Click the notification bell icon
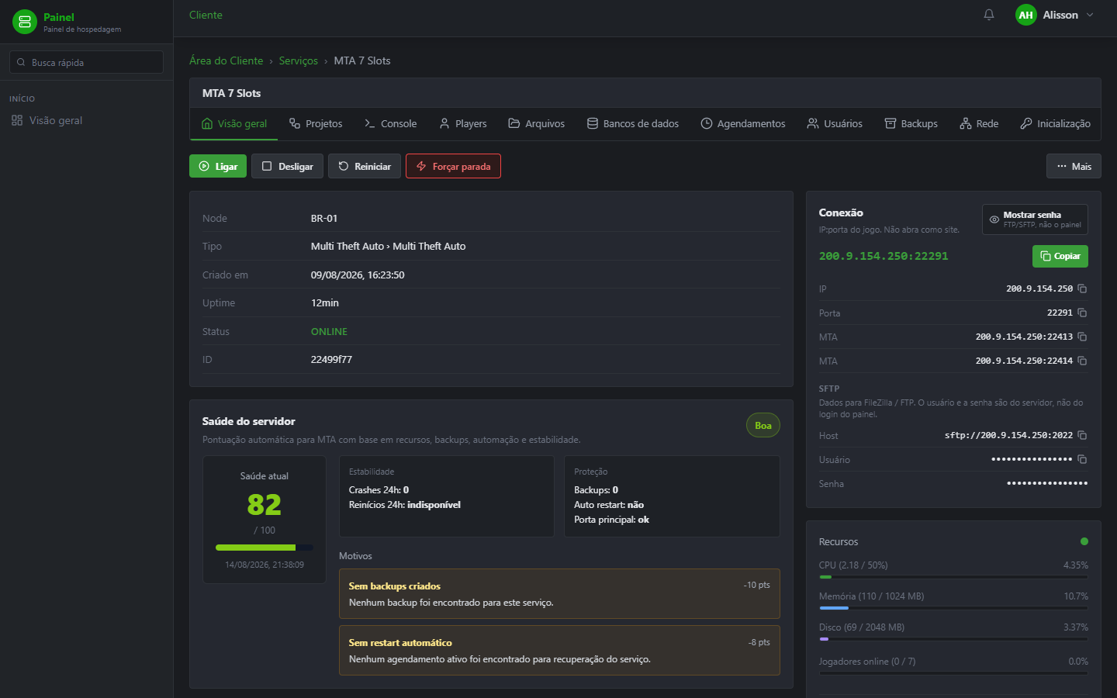 pos(989,15)
